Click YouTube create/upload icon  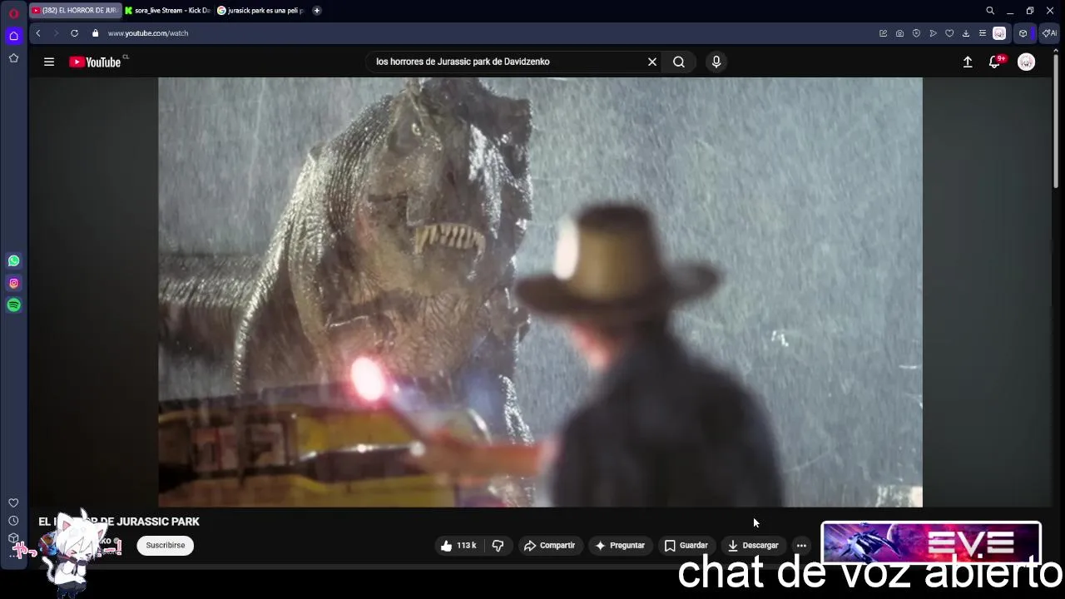coord(968,62)
